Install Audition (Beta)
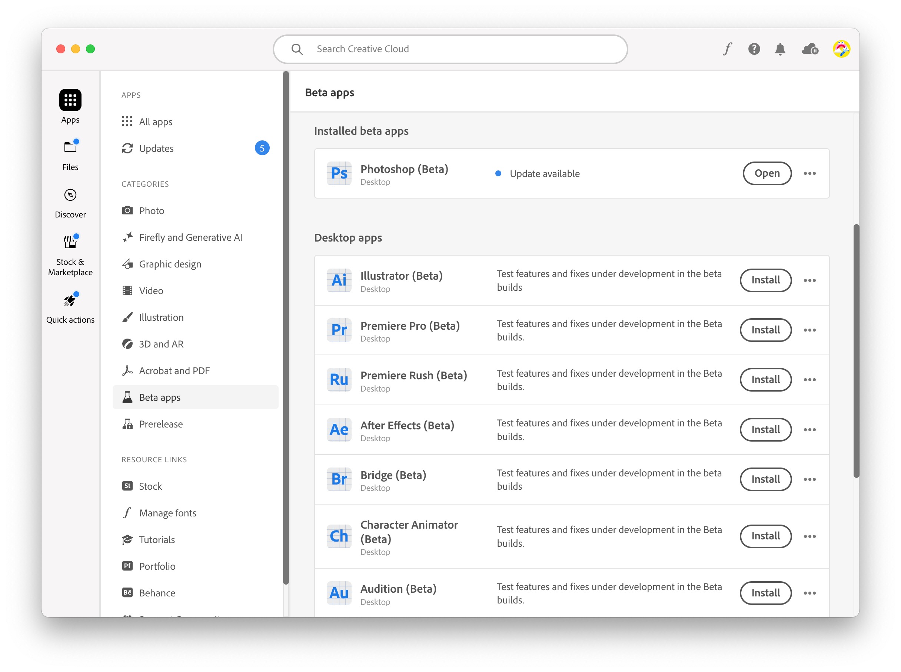Screen dimensions: 901x672 [765, 593]
